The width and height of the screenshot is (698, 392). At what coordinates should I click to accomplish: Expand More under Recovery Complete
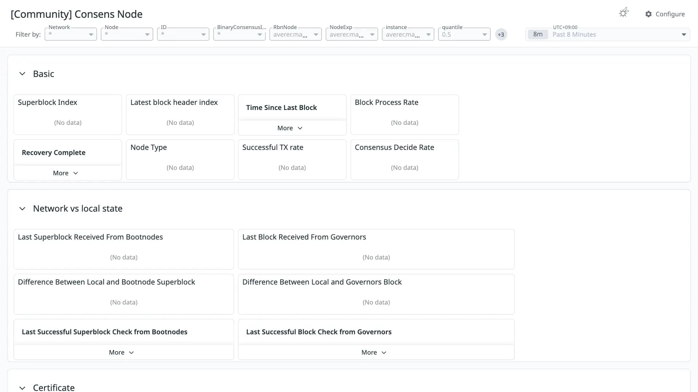pos(65,173)
